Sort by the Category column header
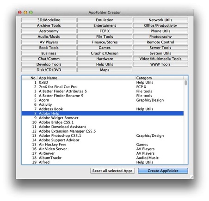The height and width of the screenshot is (201, 209). [x=160, y=78]
